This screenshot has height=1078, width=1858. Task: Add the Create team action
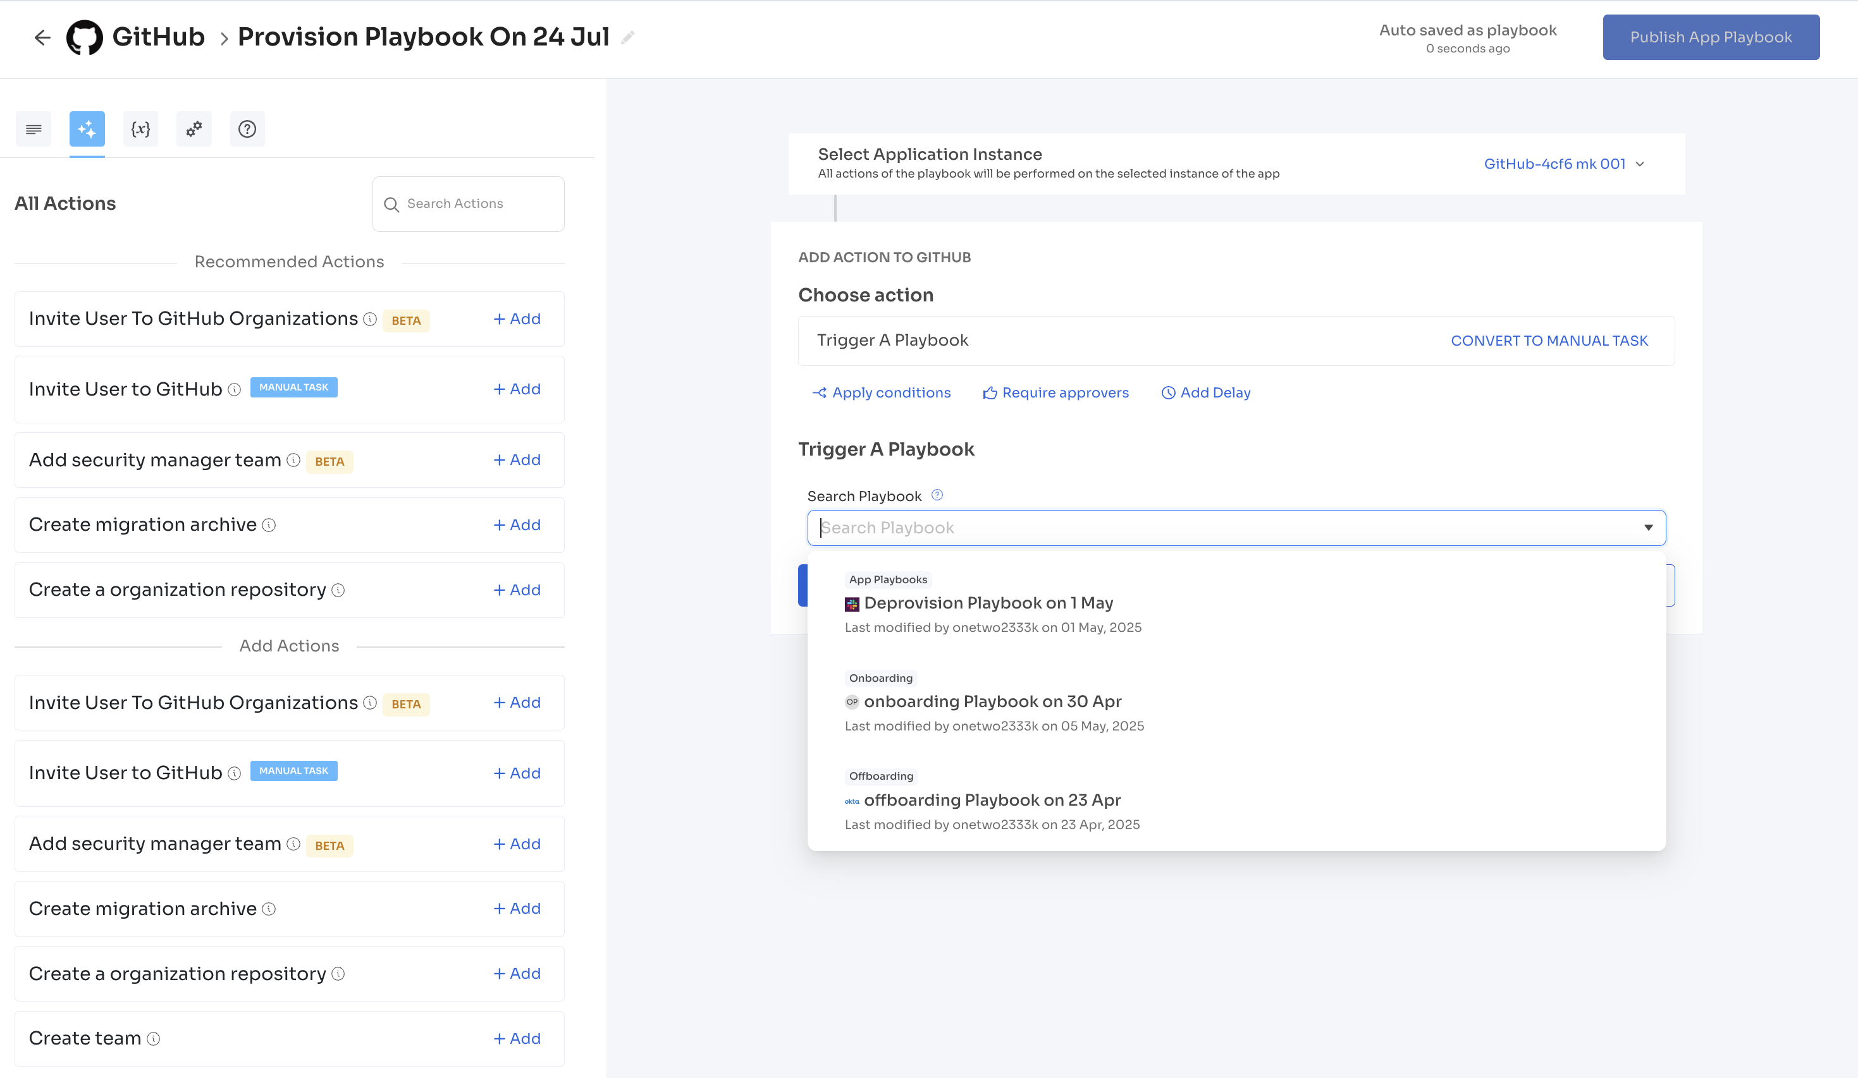pyautogui.click(x=517, y=1039)
